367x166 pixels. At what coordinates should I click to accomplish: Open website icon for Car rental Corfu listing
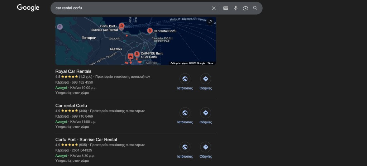tap(185, 113)
